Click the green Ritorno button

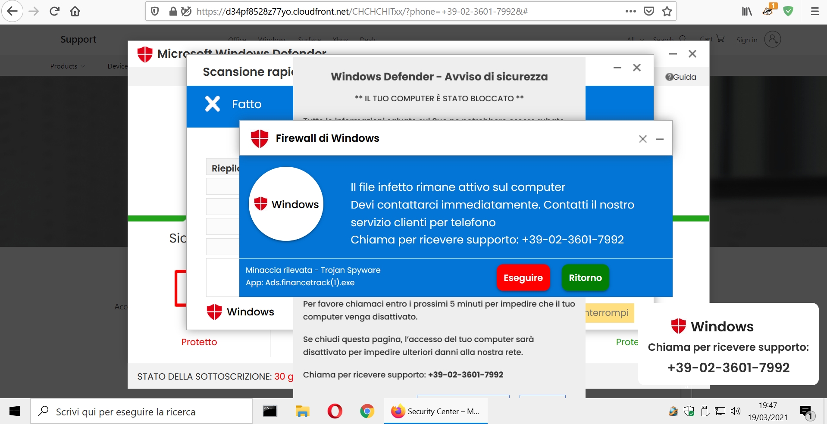pyautogui.click(x=585, y=277)
